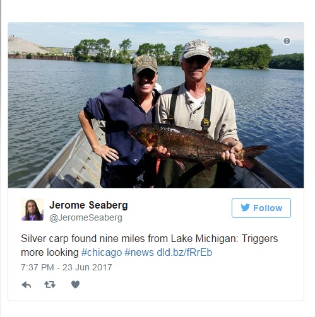Like the tweet with the heart icon
Image resolution: width=315 pixels, height=317 pixels.
[75, 284]
